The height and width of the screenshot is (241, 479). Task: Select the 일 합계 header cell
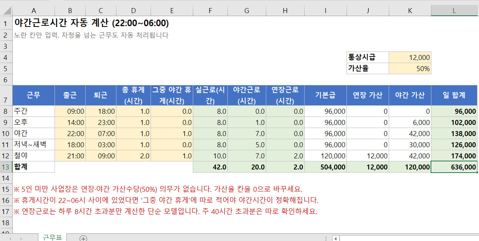454,95
